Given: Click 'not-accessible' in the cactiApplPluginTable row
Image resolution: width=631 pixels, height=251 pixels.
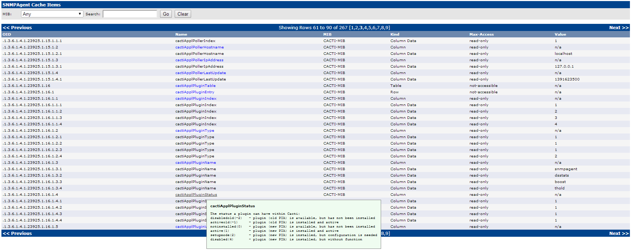Looking at the screenshot, I should [x=483, y=86].
